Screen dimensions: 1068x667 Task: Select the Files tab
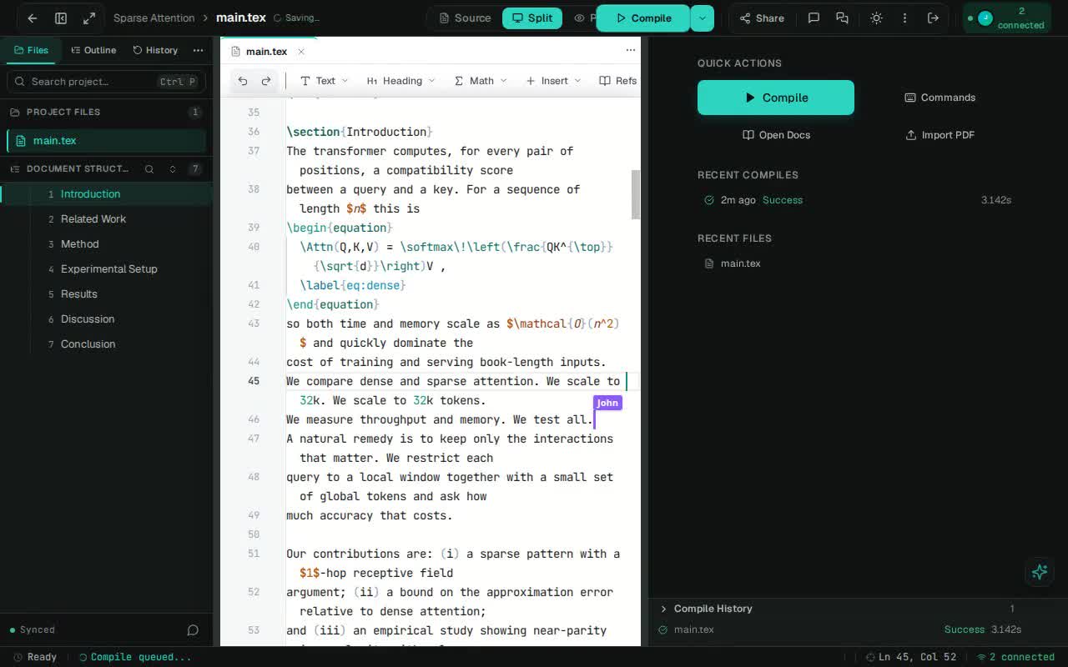coord(30,50)
